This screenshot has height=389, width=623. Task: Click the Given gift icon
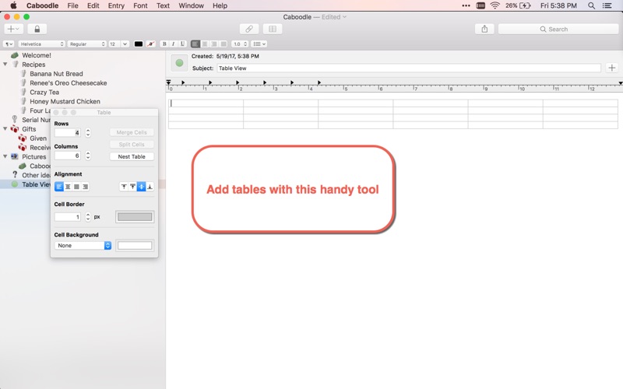click(23, 138)
